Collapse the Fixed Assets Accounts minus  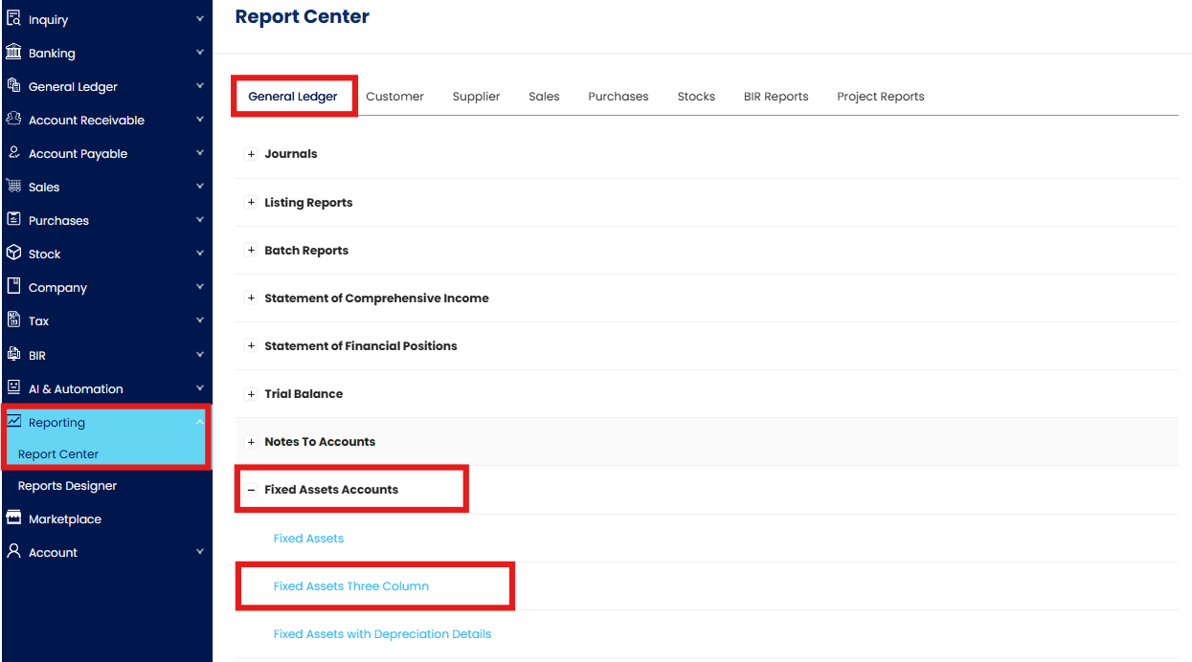(251, 489)
